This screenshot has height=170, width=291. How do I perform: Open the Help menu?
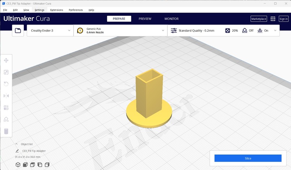[x=91, y=10]
